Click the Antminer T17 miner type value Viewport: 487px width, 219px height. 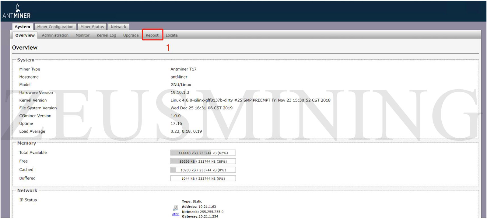184,69
